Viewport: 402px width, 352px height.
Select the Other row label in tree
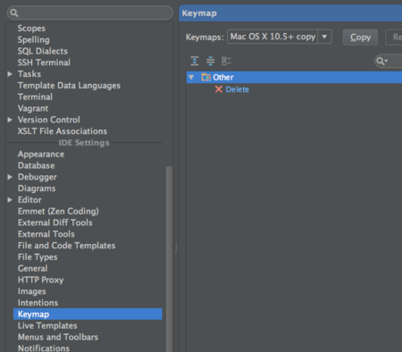click(223, 78)
